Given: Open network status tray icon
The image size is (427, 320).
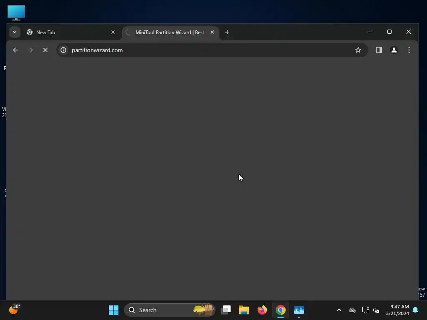Looking at the screenshot, I should (x=365, y=310).
